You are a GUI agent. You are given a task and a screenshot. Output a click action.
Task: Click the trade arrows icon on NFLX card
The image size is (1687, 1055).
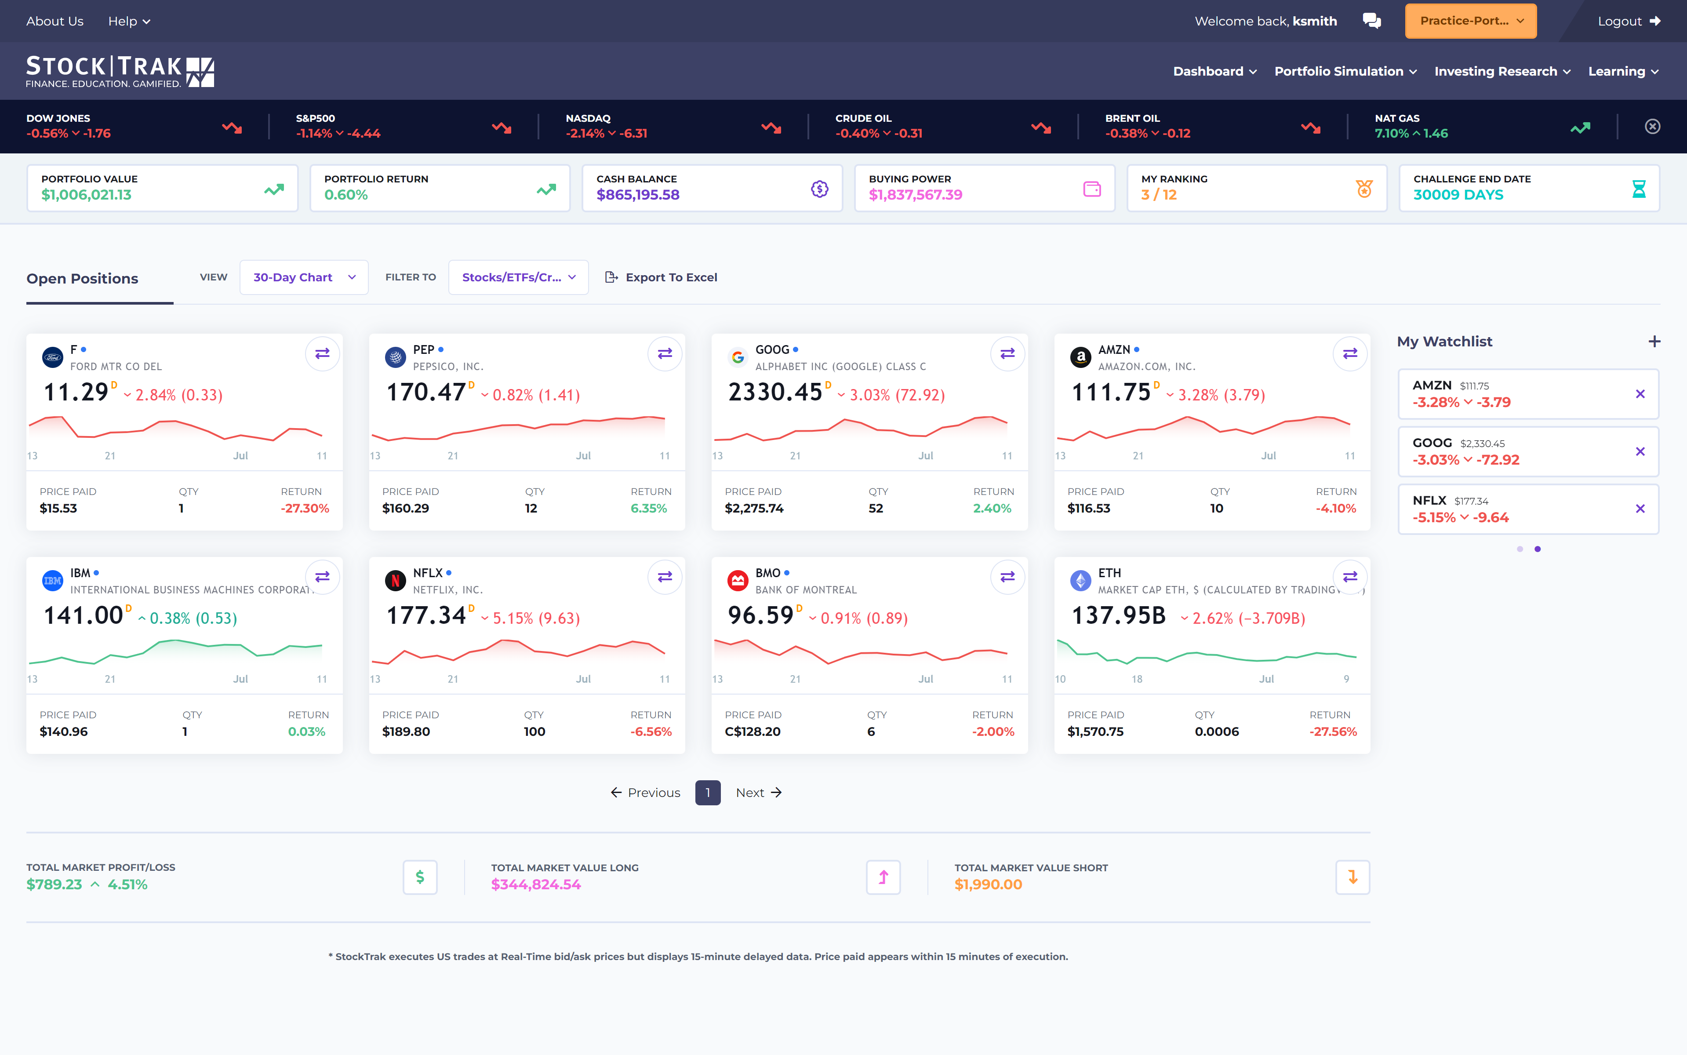click(665, 577)
